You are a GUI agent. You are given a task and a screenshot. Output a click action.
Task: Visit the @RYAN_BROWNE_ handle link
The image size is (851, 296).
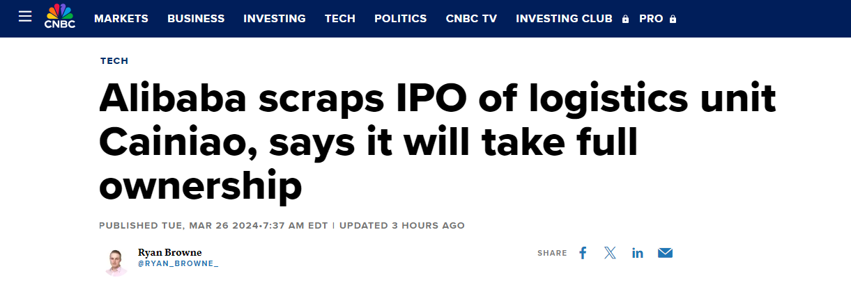(178, 264)
